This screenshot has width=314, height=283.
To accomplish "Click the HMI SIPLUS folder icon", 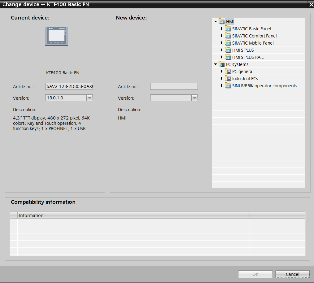I will pyautogui.click(x=228, y=50).
